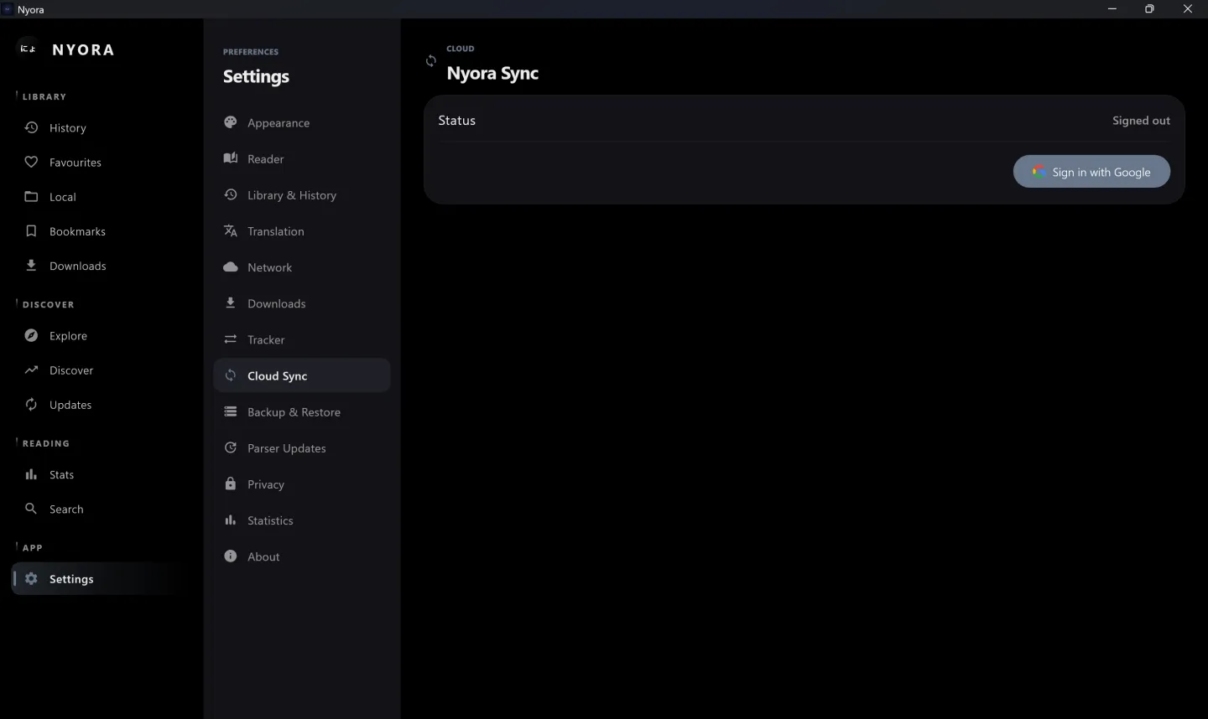Screen dimensions: 1208x719
Task: Click the Updates refresh icon
Action: coord(31,404)
